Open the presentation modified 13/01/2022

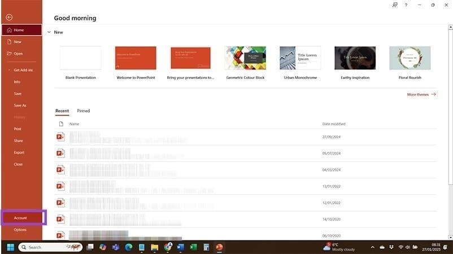point(245,186)
